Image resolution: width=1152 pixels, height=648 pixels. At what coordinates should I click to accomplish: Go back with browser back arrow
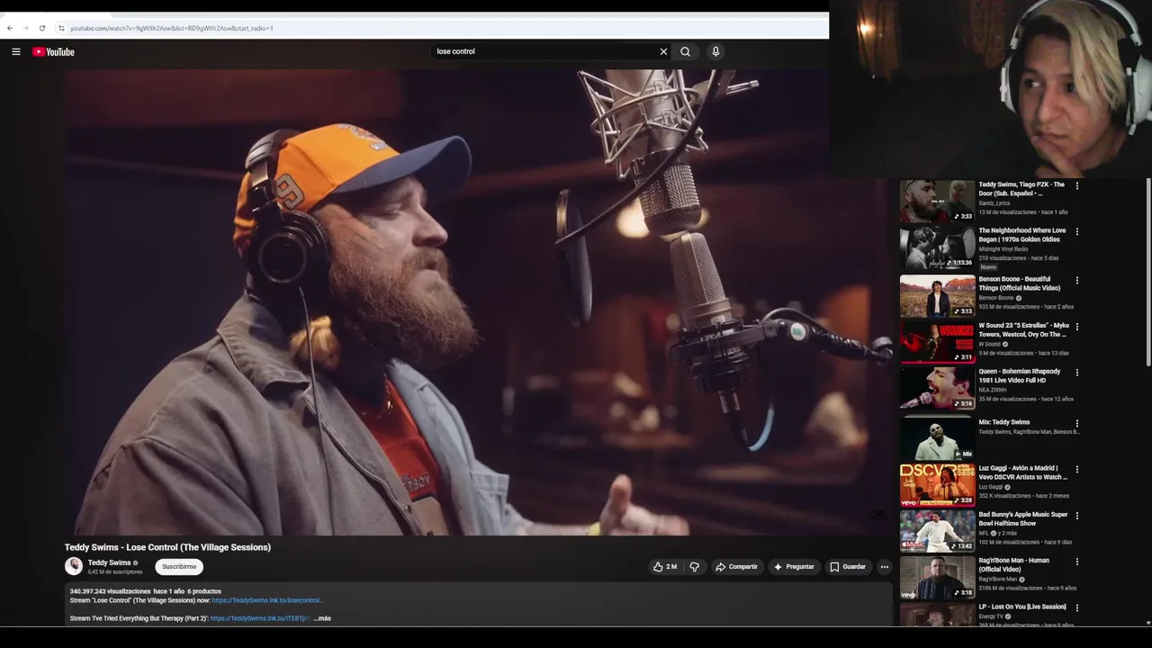10,28
